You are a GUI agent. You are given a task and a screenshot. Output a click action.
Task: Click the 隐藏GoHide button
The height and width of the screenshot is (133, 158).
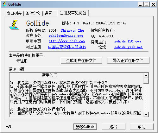(85, 127)
